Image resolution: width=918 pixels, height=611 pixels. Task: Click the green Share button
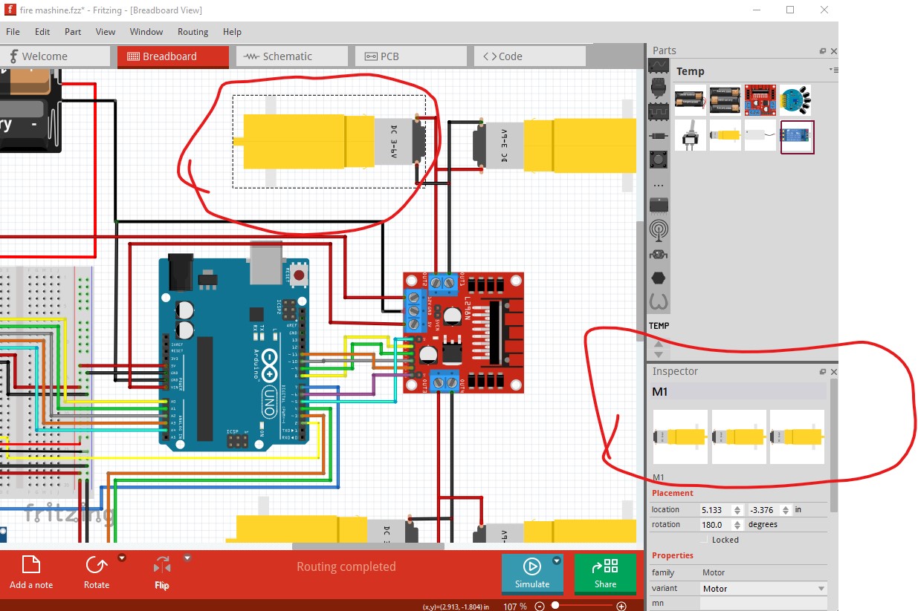pos(605,573)
